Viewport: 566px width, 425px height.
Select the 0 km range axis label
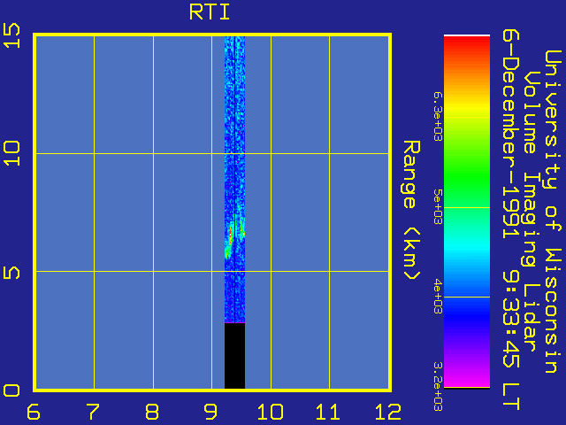point(11,391)
